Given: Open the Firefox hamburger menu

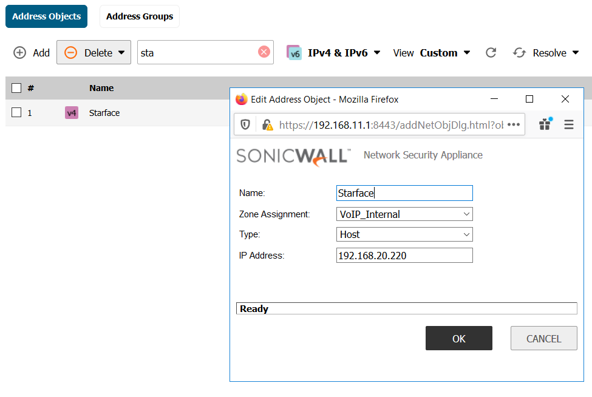Looking at the screenshot, I should [x=568, y=124].
